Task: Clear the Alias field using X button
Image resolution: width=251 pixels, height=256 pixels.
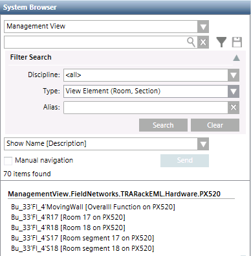Action: click(234, 108)
